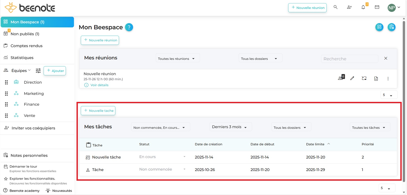Click the add user icon in header
407x195 pixels.
click(x=349, y=7)
